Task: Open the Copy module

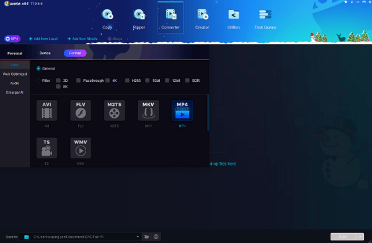Action: (x=107, y=19)
